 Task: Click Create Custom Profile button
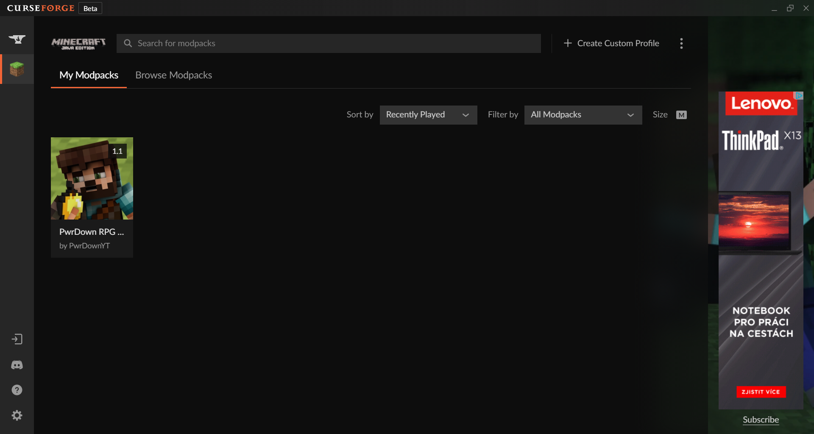click(x=611, y=43)
